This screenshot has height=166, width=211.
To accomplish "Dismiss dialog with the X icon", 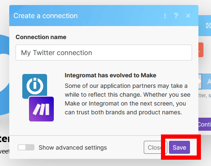I will tap(188, 16).
